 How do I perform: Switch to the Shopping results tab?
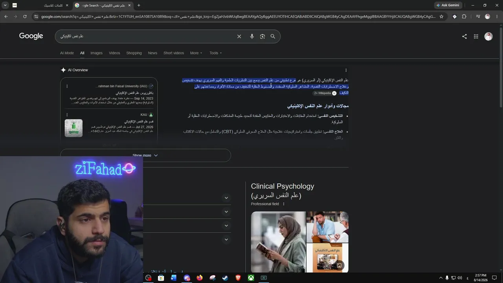(x=134, y=53)
